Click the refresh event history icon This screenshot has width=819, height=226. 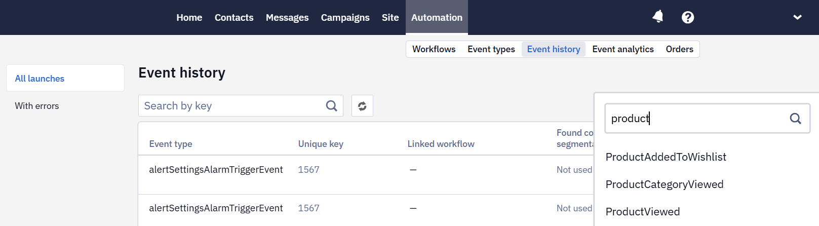pos(362,106)
